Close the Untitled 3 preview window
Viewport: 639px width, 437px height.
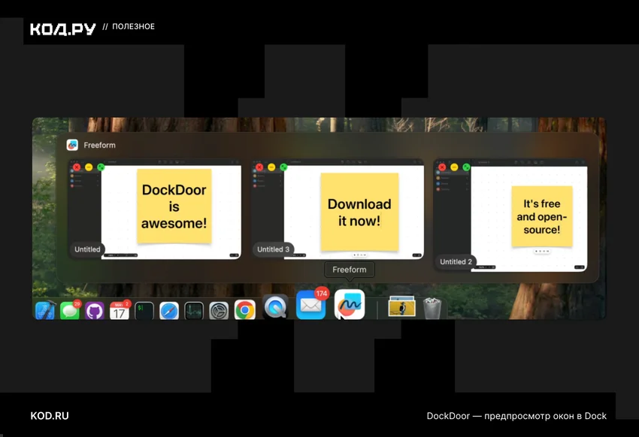pos(259,167)
